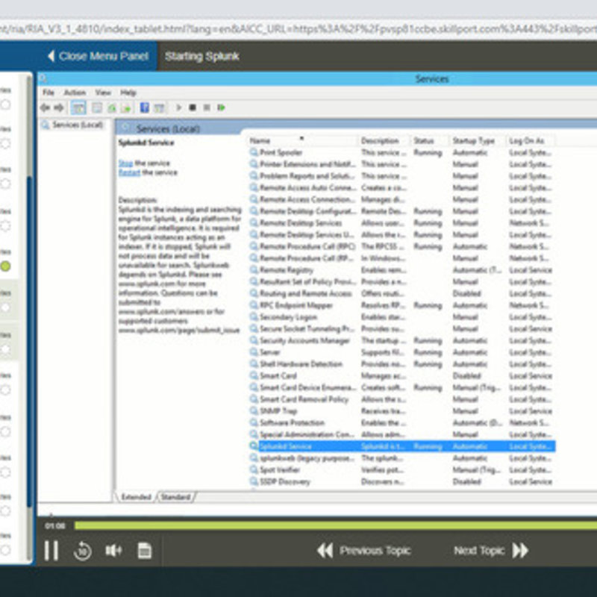The height and width of the screenshot is (597, 597).
Task: Click the Pause Service toolbar icon
Action: 207,107
